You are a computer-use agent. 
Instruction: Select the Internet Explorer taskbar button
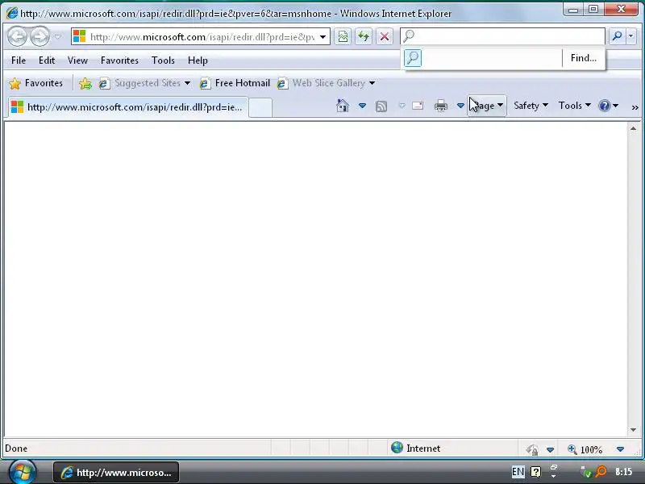point(116,473)
